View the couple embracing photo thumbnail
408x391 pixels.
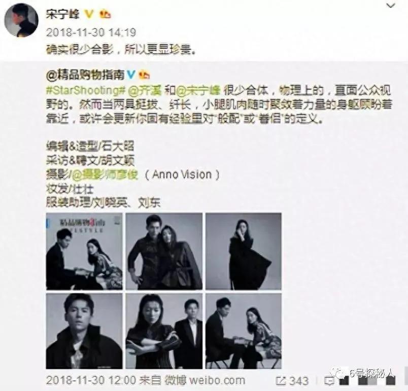164,252
